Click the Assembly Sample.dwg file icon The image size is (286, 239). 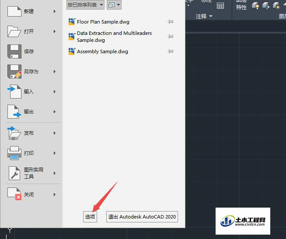pos(72,51)
